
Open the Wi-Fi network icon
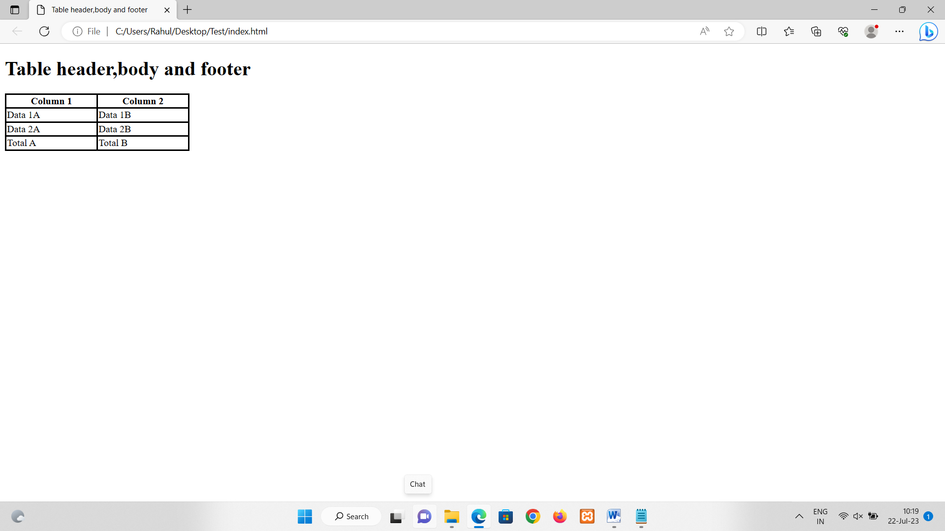coord(843,516)
